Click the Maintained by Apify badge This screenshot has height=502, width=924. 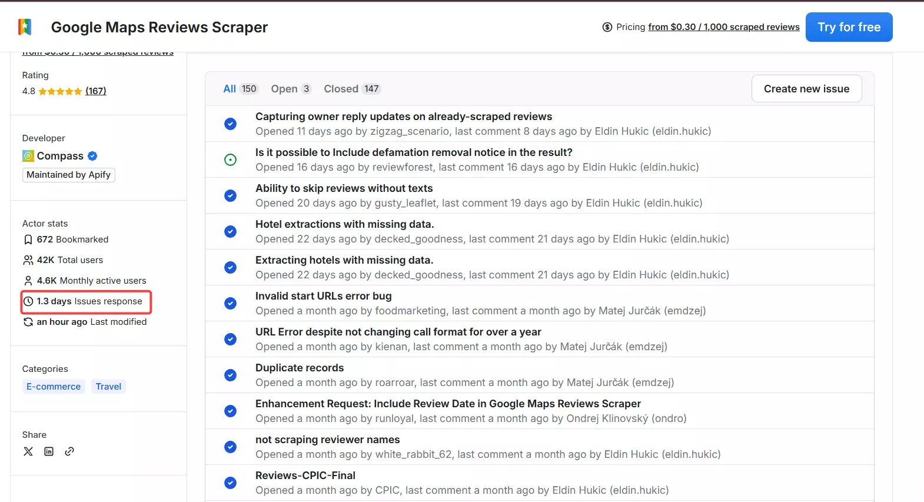[x=68, y=175]
